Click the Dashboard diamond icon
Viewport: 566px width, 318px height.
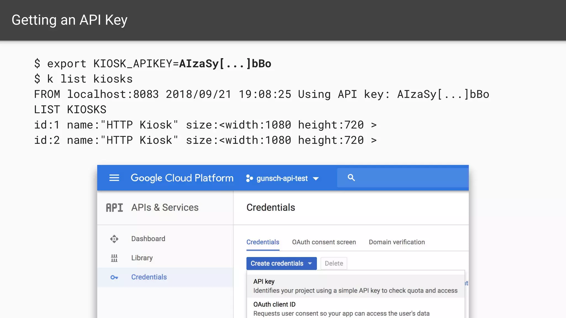pyautogui.click(x=114, y=239)
